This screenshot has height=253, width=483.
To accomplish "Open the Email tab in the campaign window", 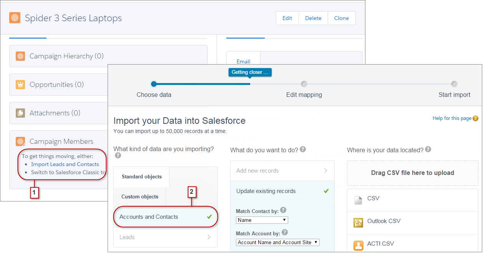I will (243, 61).
